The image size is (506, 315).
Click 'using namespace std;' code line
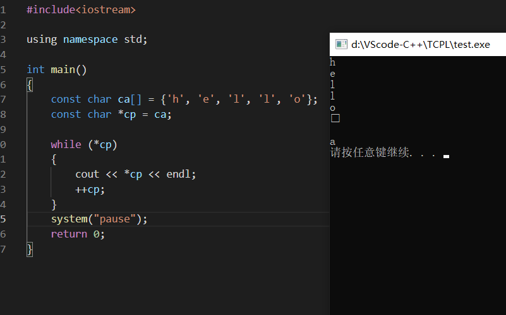(x=87, y=39)
